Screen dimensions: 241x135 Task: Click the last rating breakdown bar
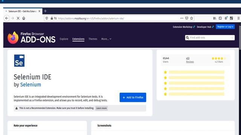(197, 94)
